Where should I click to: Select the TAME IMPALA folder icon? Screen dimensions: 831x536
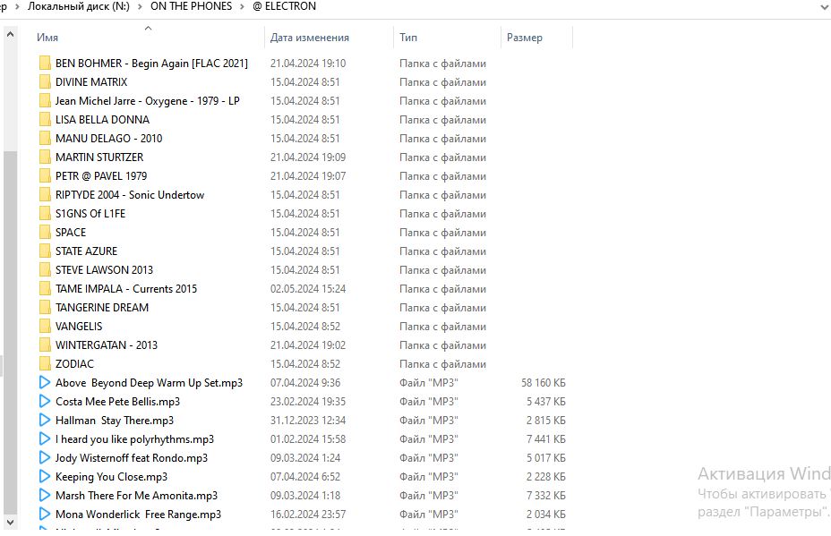45,289
